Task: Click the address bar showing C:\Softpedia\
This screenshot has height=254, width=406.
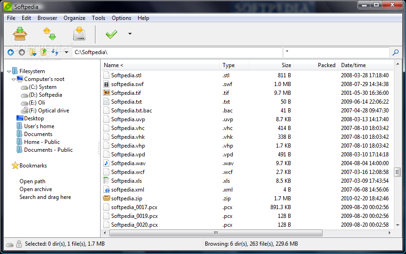Action: click(x=177, y=52)
